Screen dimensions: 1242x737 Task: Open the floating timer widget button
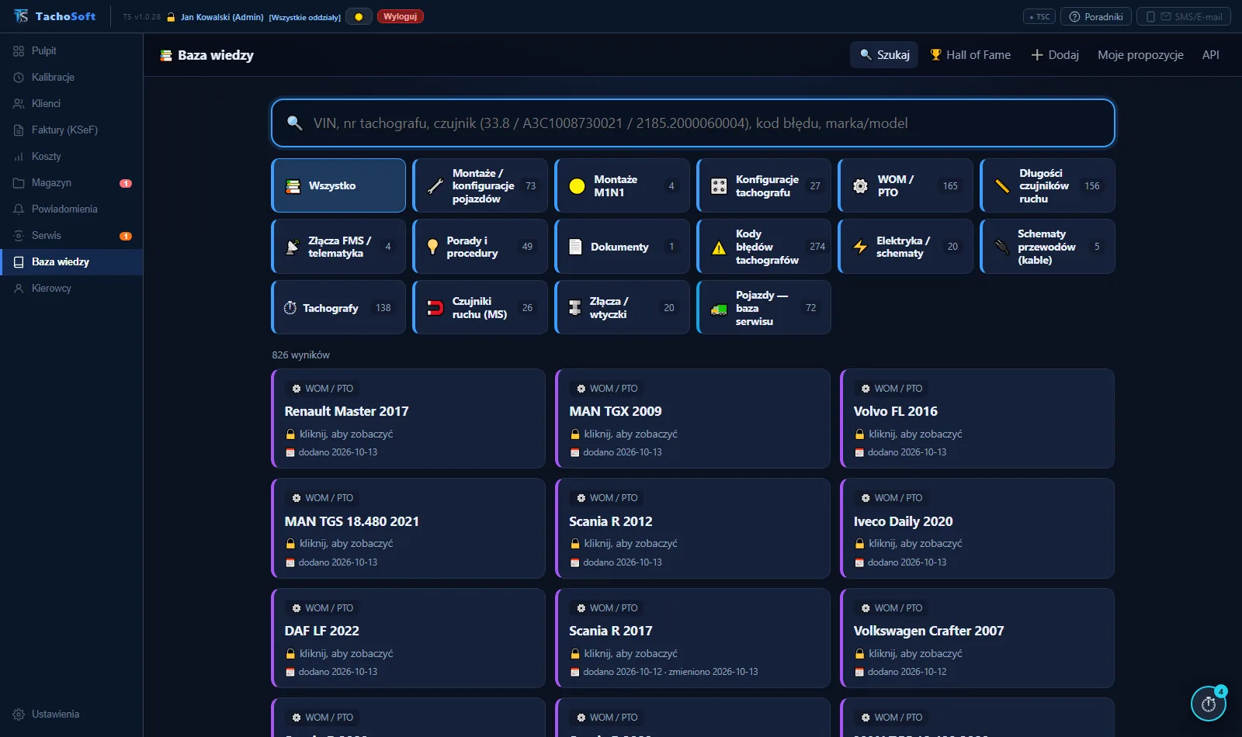pos(1209,704)
